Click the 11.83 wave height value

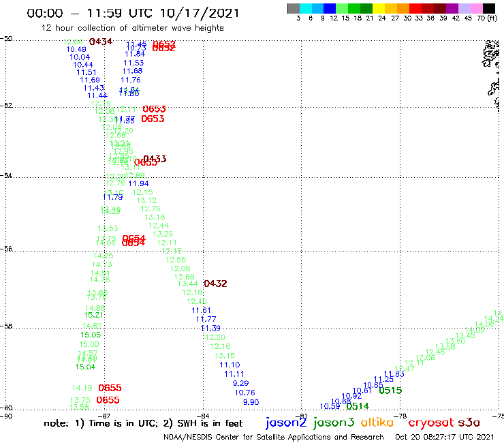(x=394, y=374)
